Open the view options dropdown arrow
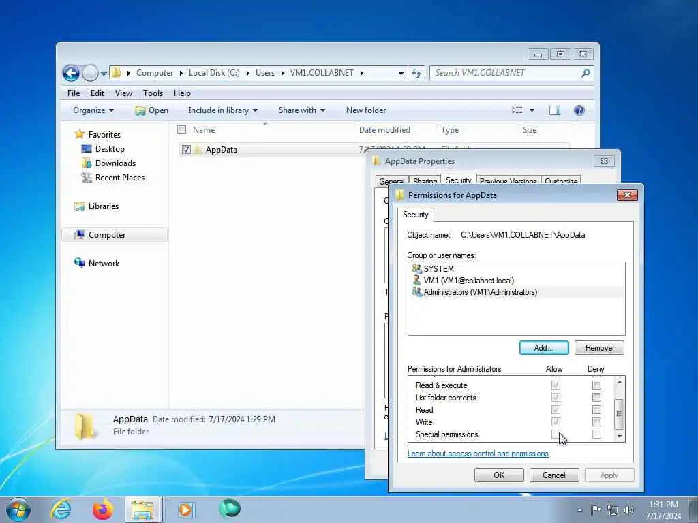This screenshot has width=698, height=523. point(532,110)
